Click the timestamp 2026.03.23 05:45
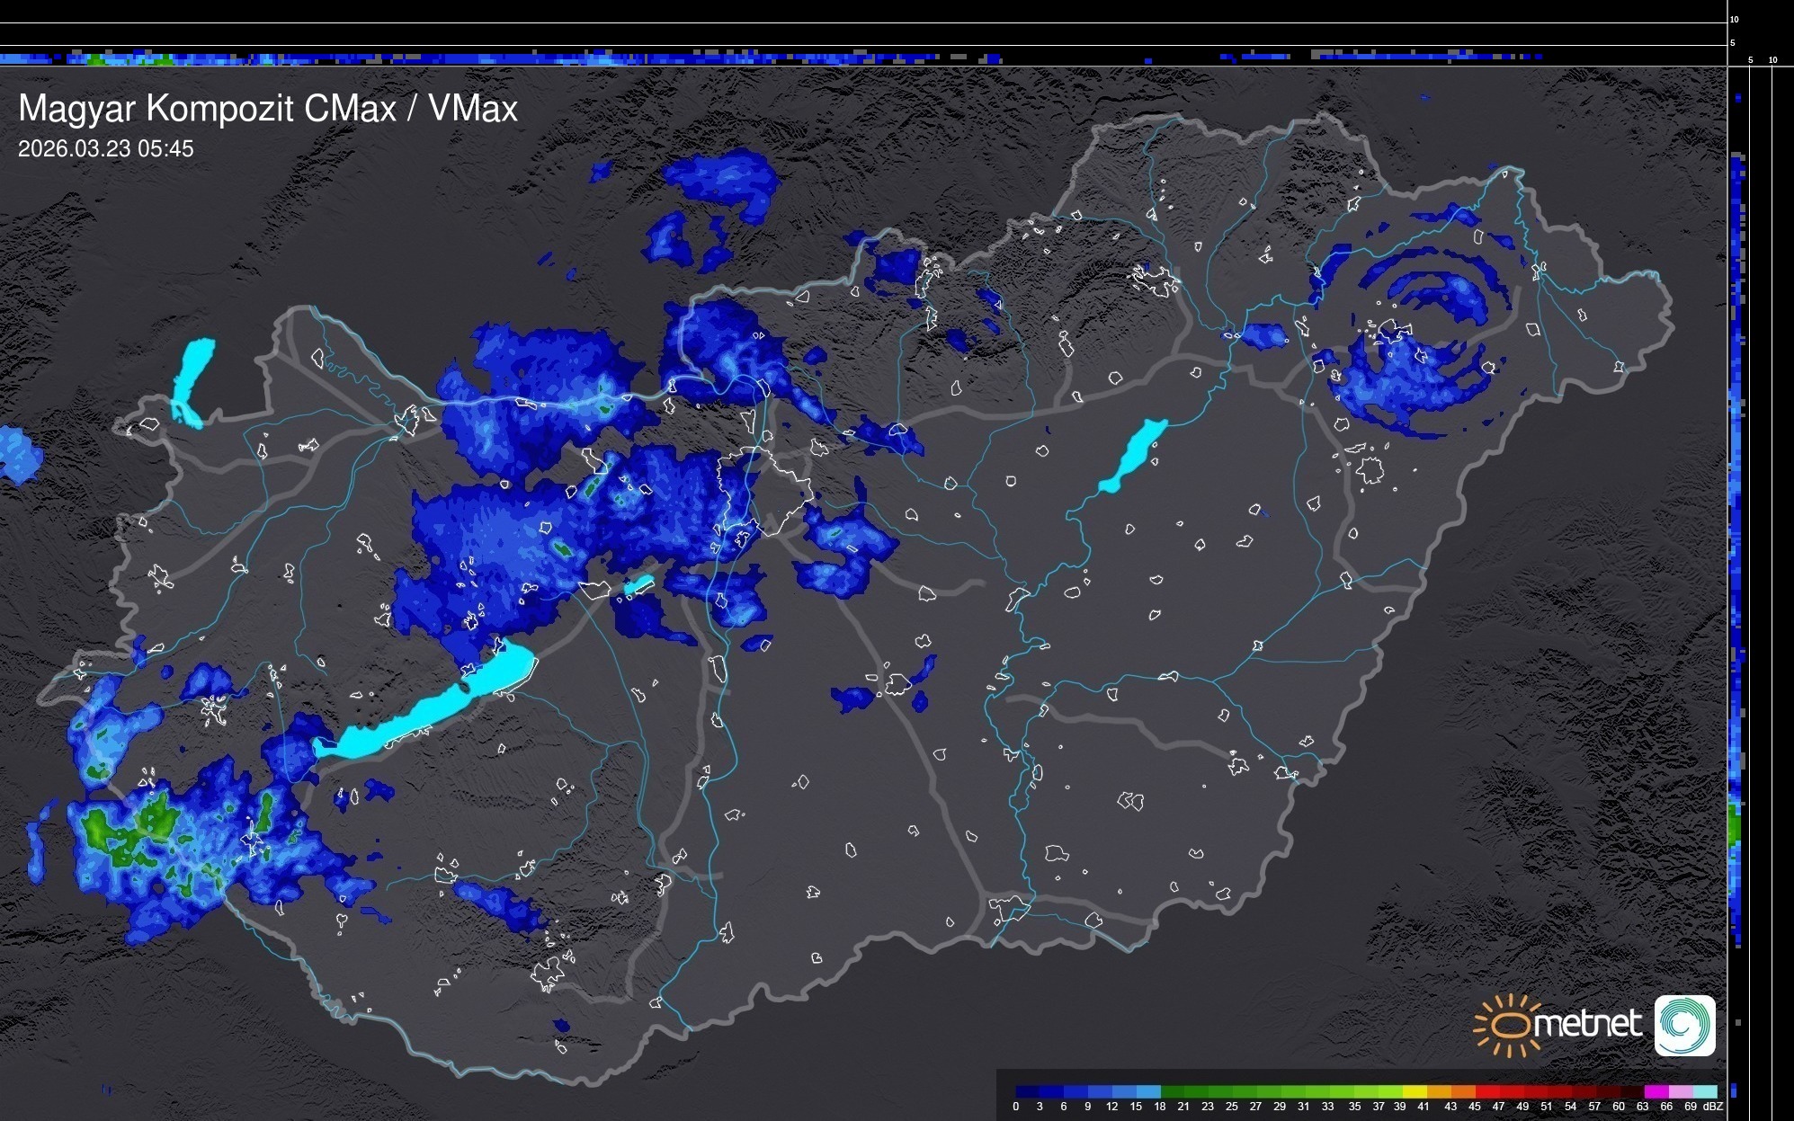 105,149
